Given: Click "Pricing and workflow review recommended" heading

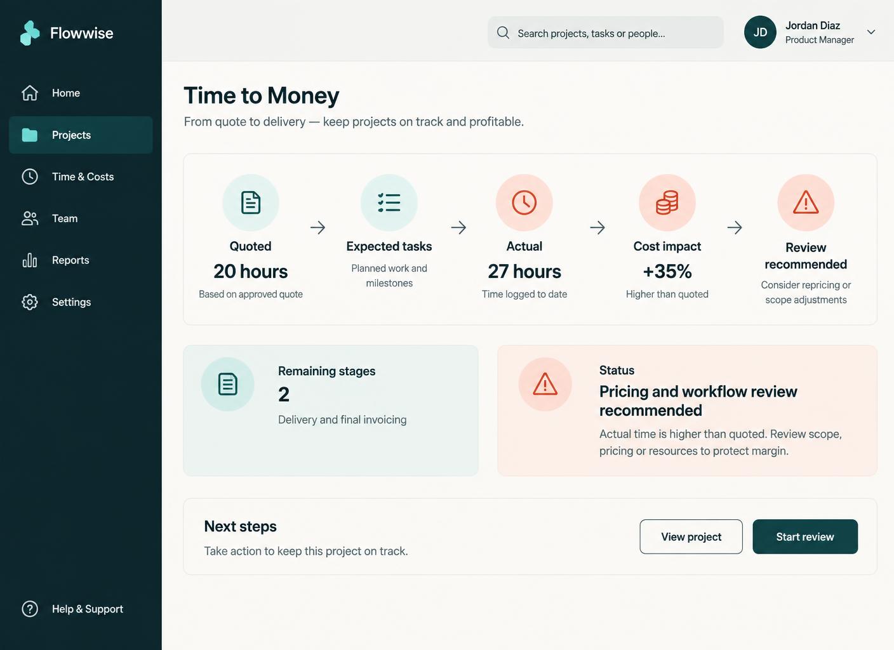Looking at the screenshot, I should (698, 401).
